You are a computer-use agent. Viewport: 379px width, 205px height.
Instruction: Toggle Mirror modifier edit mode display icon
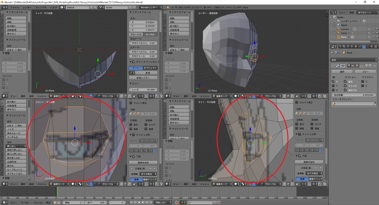point(357,66)
